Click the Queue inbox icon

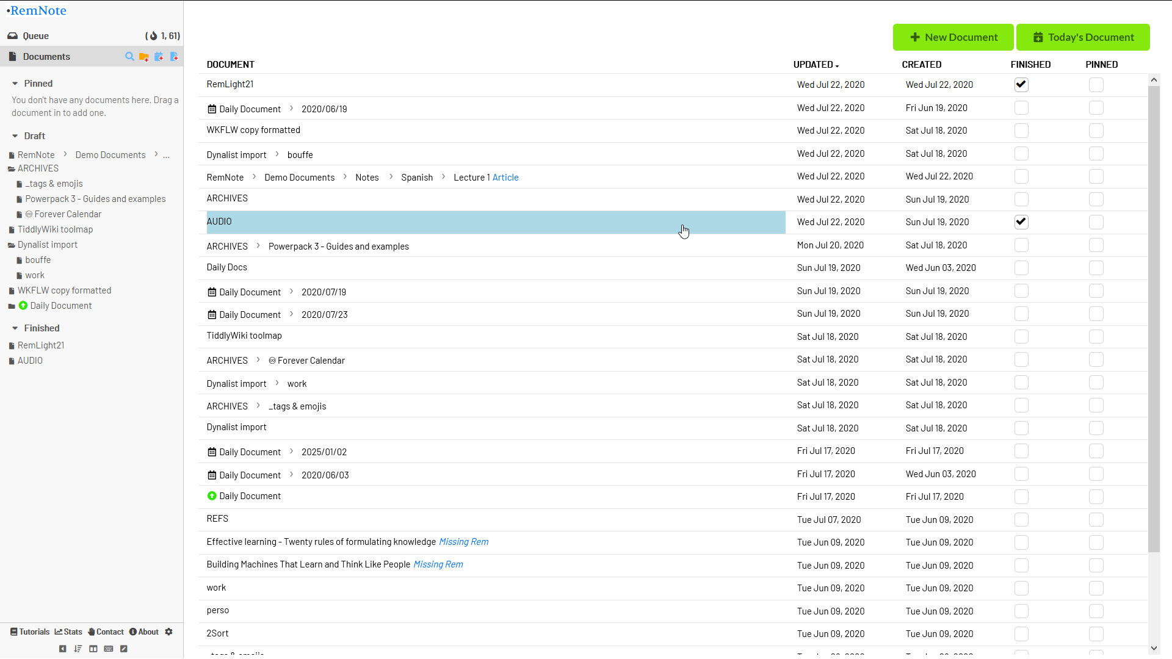pyautogui.click(x=12, y=36)
